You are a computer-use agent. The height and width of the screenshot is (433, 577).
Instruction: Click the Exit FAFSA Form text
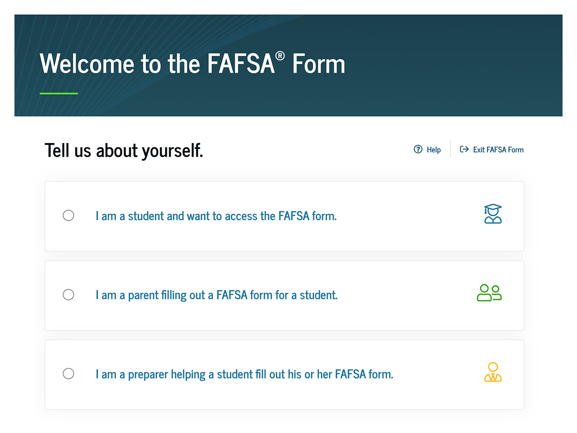[x=498, y=150]
